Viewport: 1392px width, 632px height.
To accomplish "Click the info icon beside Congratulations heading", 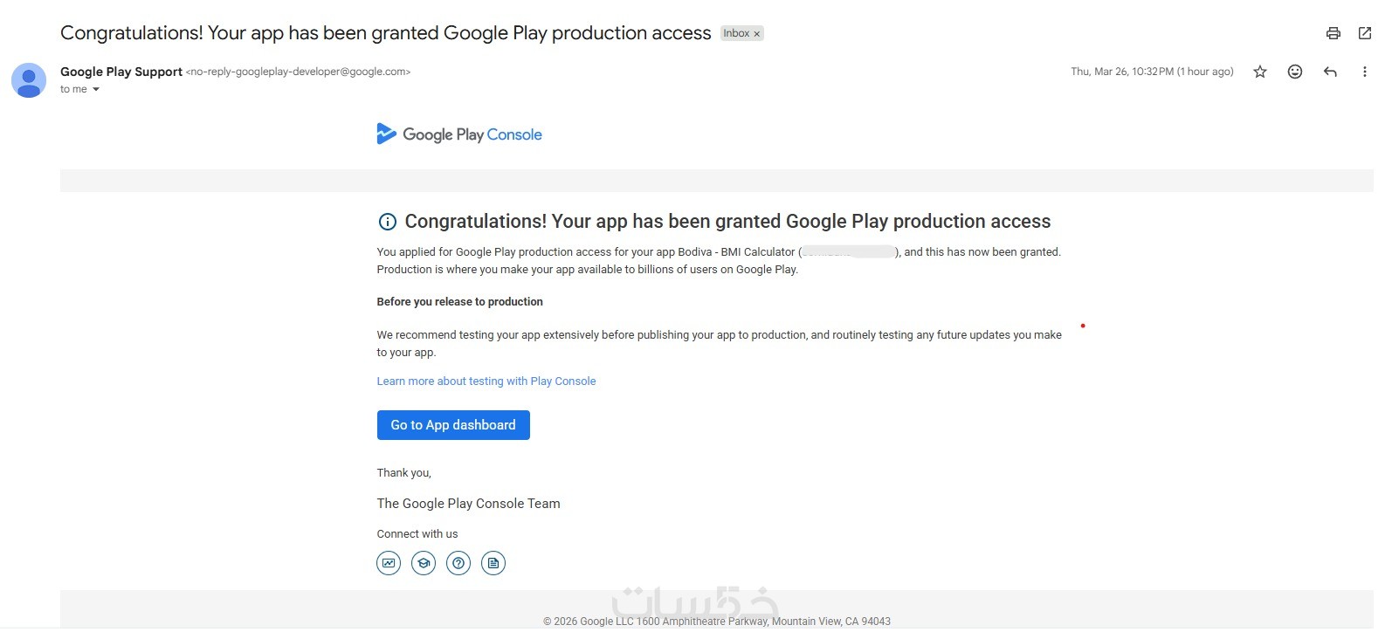I will coord(387,222).
